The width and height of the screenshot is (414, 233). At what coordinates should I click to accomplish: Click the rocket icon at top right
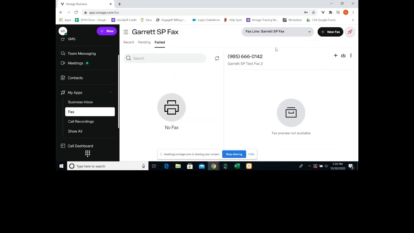tap(350, 32)
